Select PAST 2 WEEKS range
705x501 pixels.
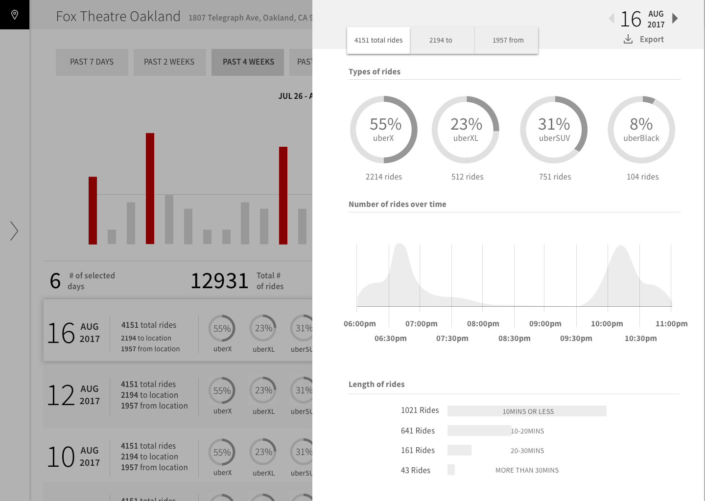tap(169, 62)
